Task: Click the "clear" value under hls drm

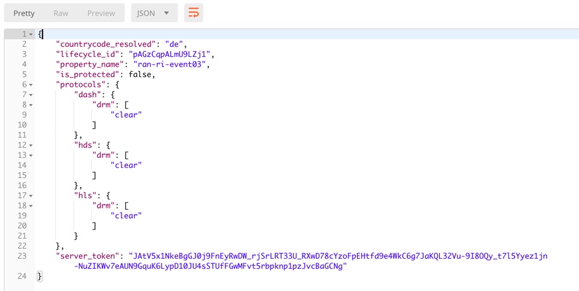Action: (126, 216)
